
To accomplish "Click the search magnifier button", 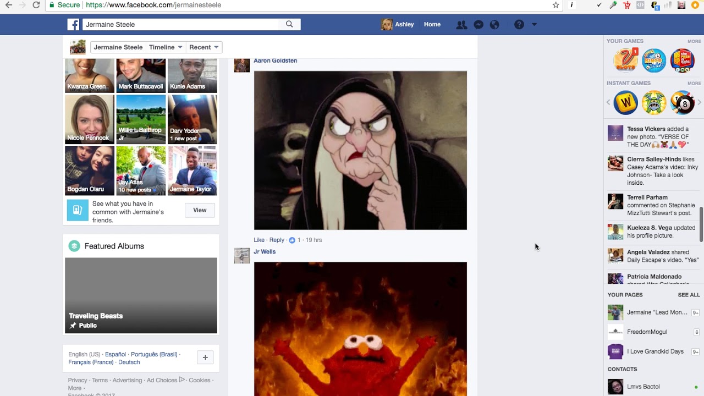I will (x=289, y=24).
